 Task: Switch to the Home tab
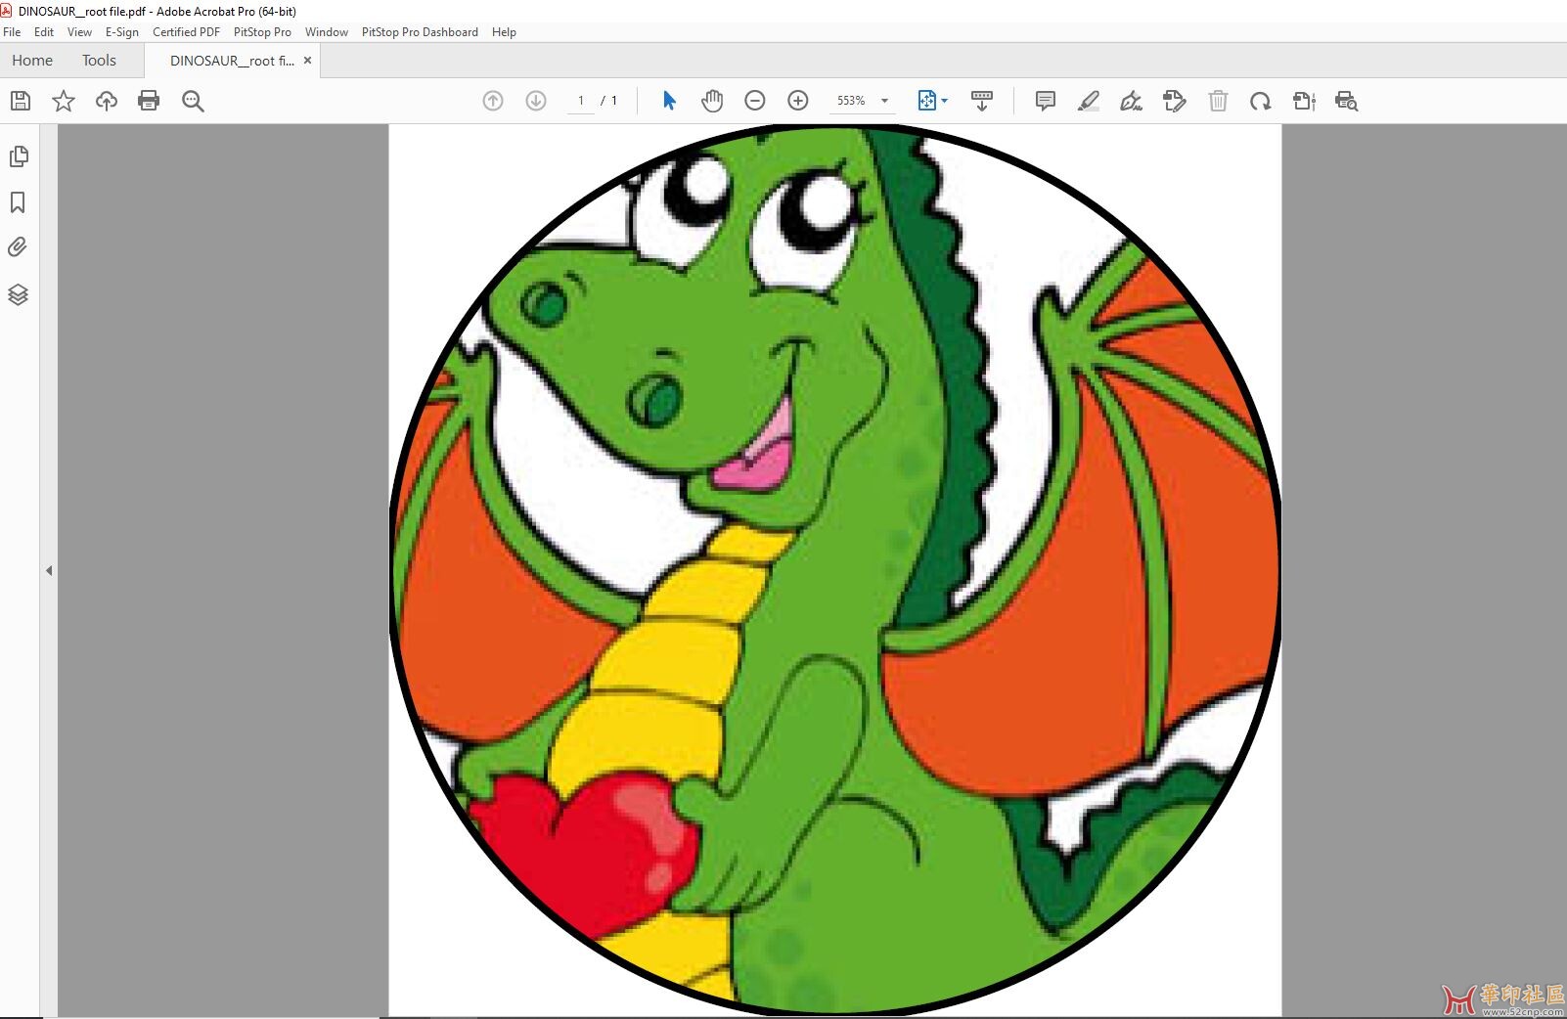(x=32, y=61)
